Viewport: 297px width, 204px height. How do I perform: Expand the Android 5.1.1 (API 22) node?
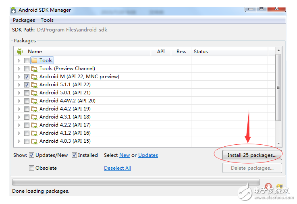point(19,85)
